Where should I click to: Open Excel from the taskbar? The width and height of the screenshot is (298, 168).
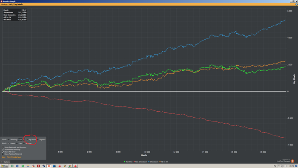tap(12, 166)
